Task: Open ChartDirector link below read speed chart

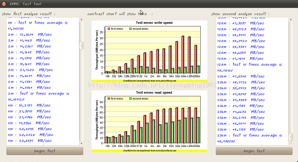Action: (x=149, y=150)
